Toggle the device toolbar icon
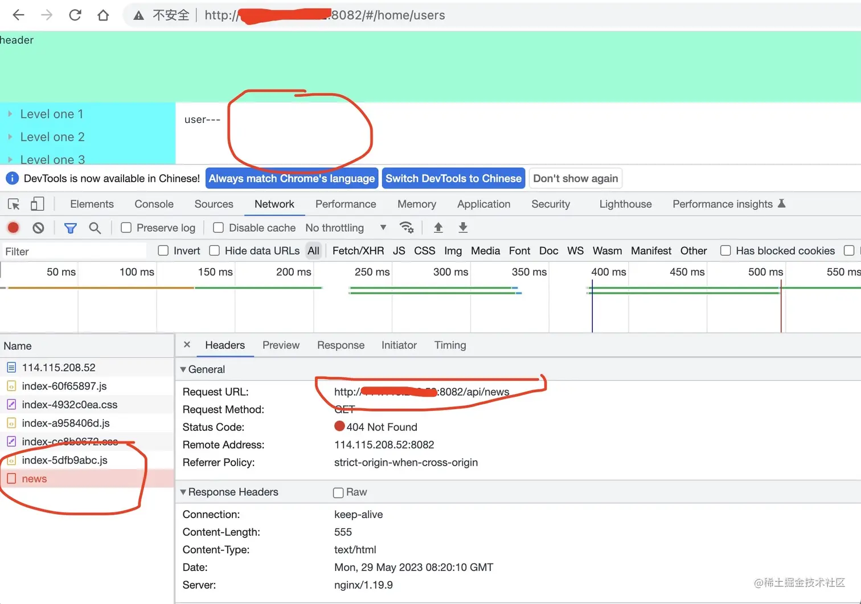This screenshot has width=861, height=604. [38, 204]
